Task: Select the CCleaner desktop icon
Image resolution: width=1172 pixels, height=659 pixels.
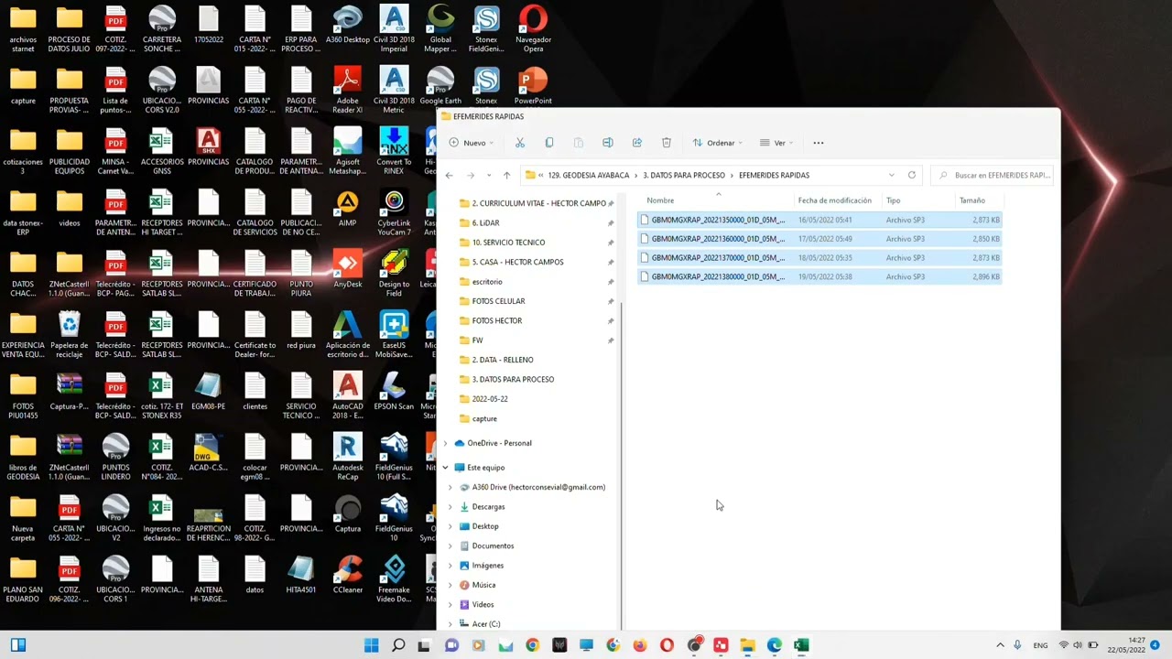Action: pyautogui.click(x=347, y=577)
